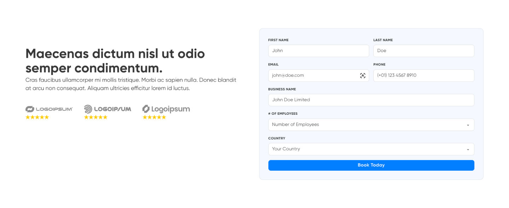Click the arrow on the employees select box
The width and height of the screenshot is (509, 208).
click(468, 125)
